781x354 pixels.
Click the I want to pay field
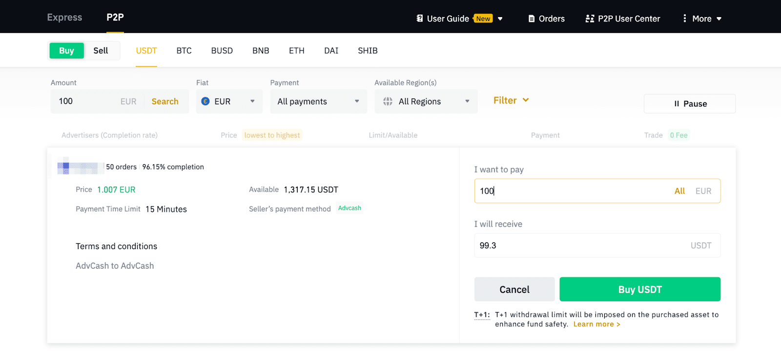click(x=571, y=191)
